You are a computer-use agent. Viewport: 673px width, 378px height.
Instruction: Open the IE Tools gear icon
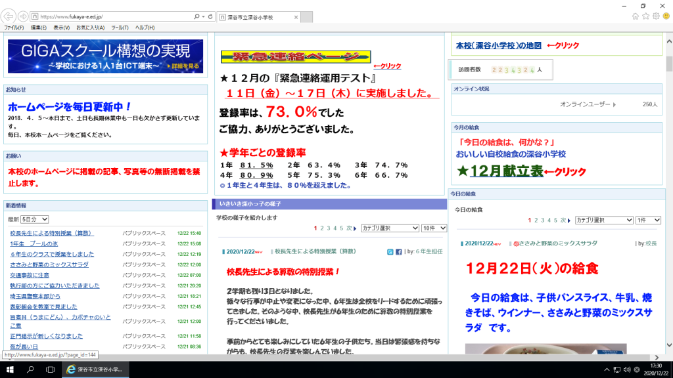pyautogui.click(x=657, y=16)
